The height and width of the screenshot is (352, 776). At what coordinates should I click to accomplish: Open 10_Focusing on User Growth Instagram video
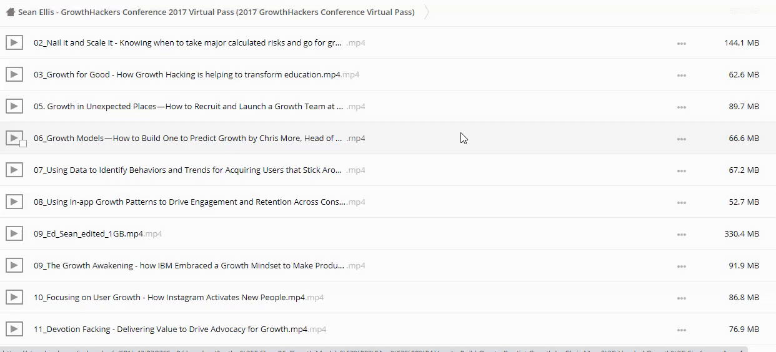[169, 298]
